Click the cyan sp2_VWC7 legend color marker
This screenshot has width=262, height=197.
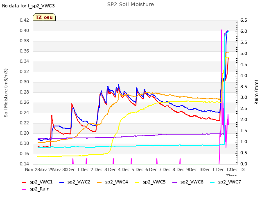point(212,182)
